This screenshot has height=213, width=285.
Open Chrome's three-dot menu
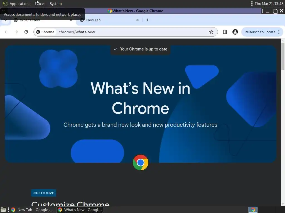tap(279, 32)
